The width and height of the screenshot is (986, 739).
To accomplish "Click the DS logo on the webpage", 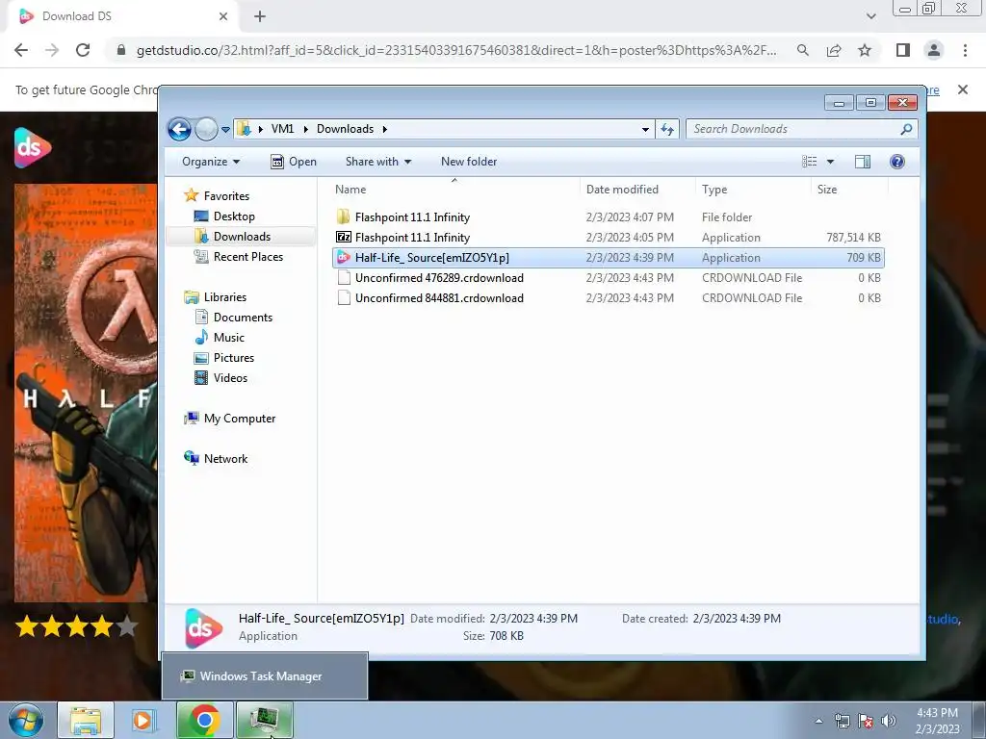I will (32, 147).
